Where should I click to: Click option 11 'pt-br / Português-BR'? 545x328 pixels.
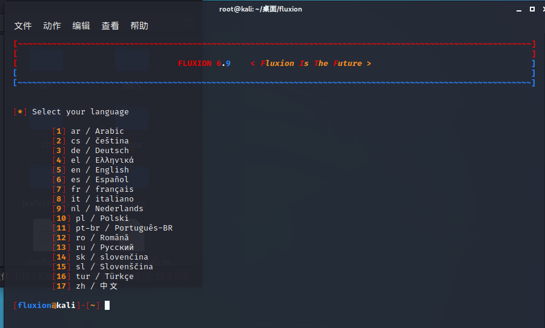tap(112, 228)
